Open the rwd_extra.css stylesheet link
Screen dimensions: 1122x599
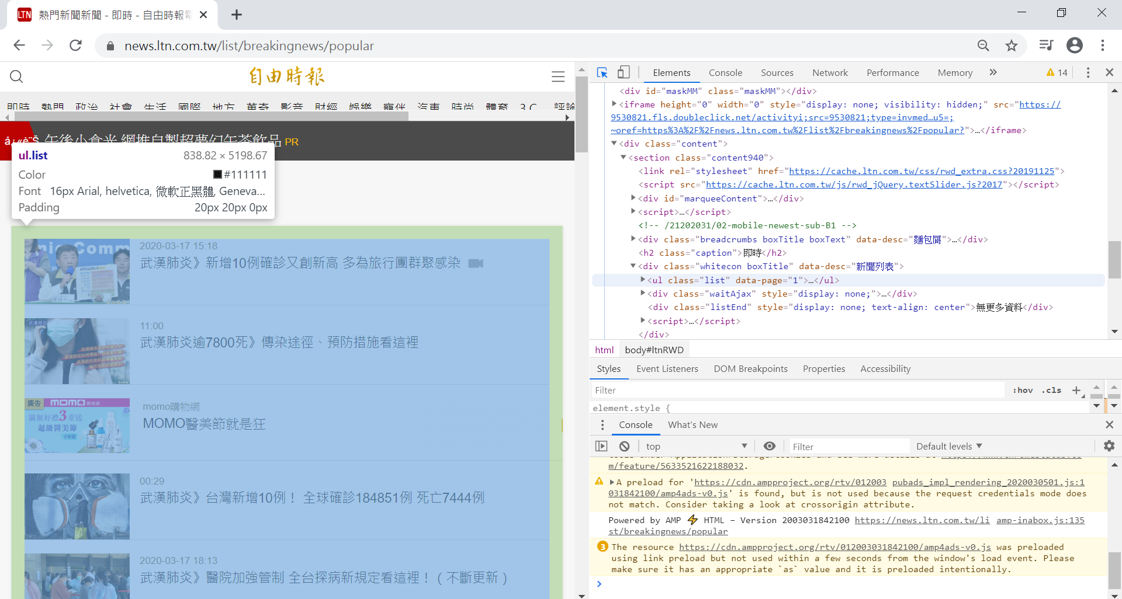coord(922,171)
